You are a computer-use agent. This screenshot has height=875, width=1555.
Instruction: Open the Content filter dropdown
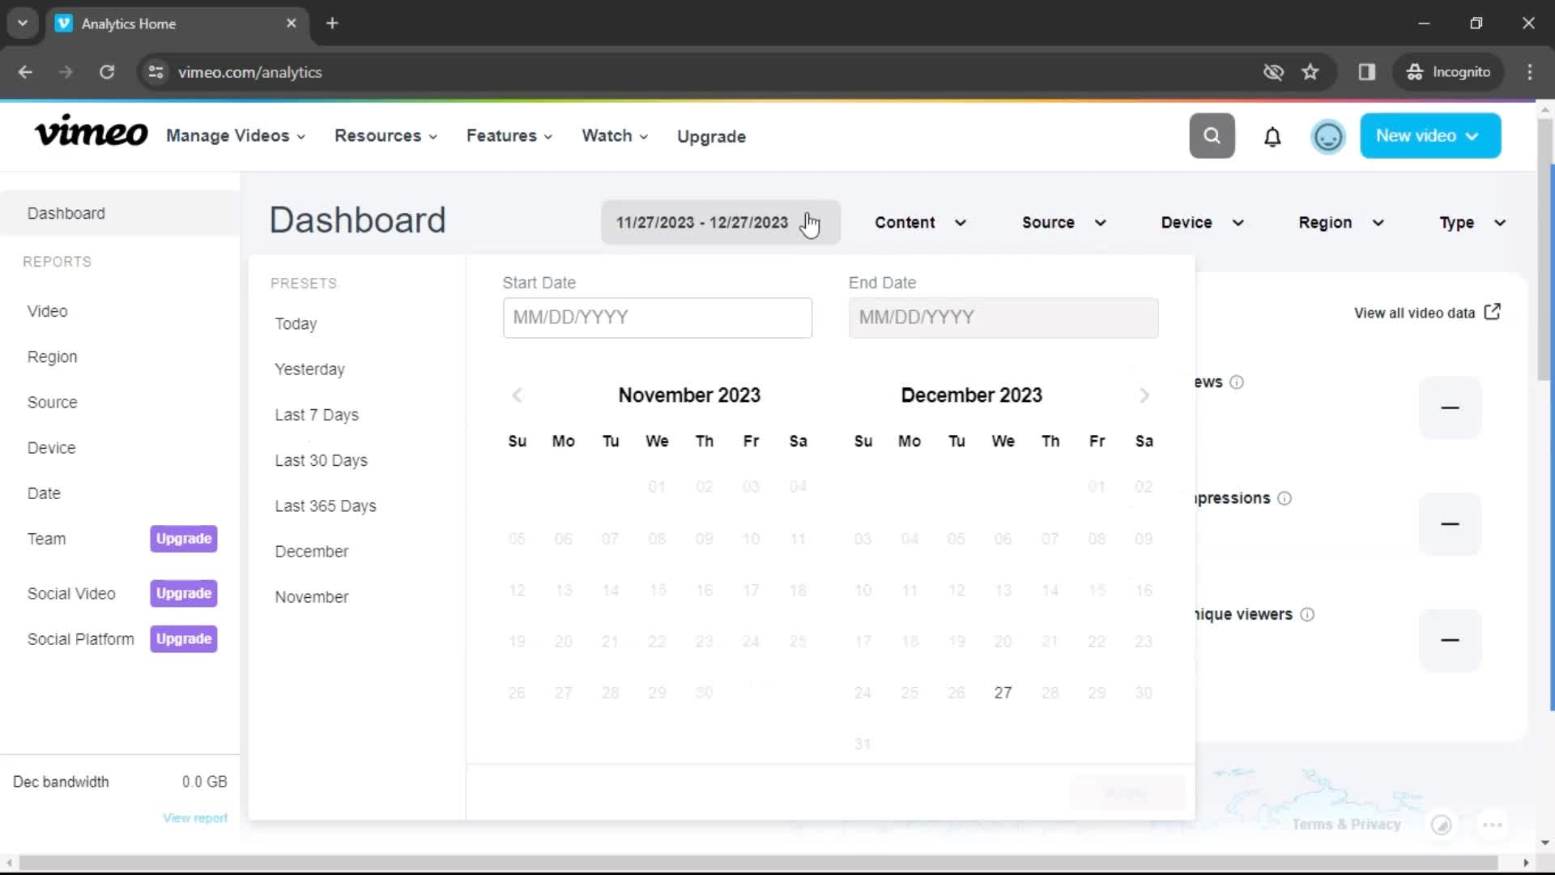921,223
